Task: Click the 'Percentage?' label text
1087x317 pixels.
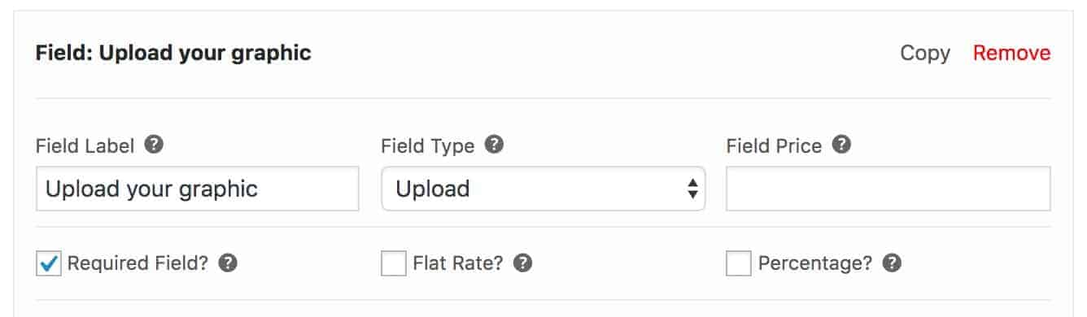Action: [x=815, y=263]
